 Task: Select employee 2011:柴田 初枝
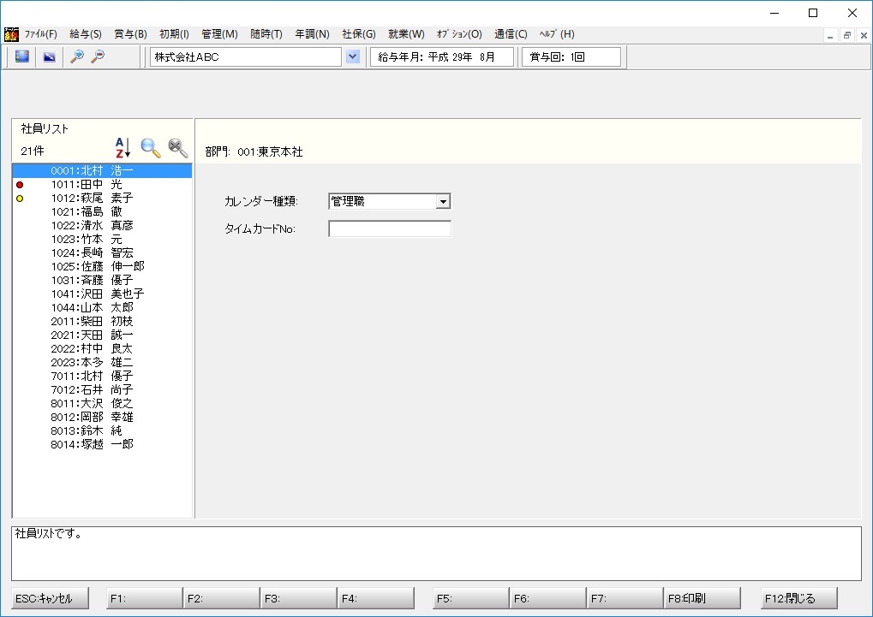click(103, 322)
